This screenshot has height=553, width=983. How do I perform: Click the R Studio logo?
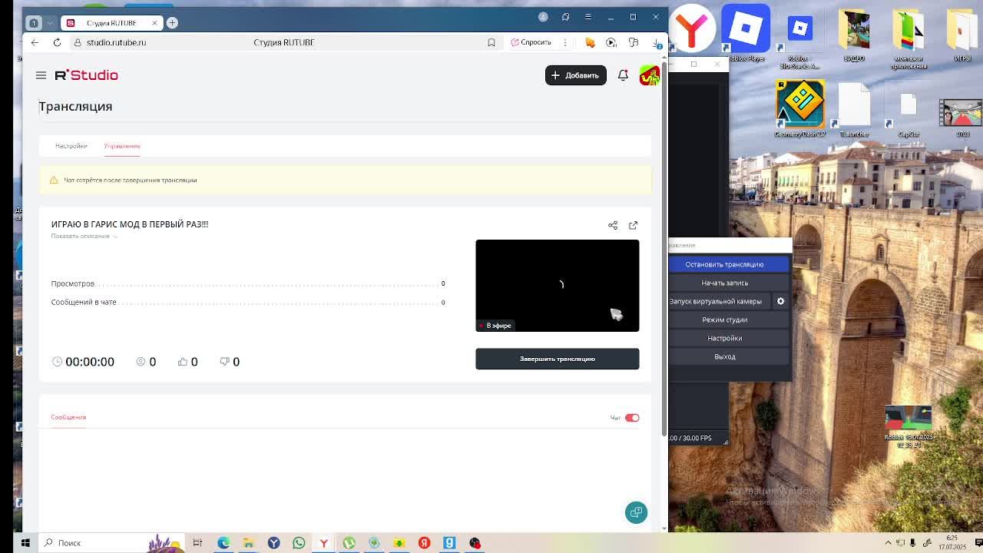[x=86, y=75]
